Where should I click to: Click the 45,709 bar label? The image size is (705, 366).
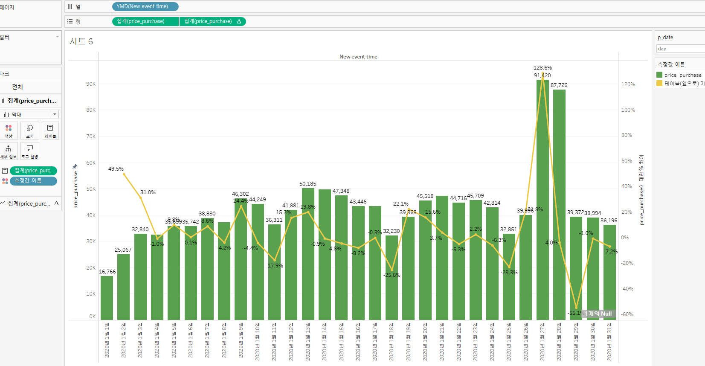475,196
